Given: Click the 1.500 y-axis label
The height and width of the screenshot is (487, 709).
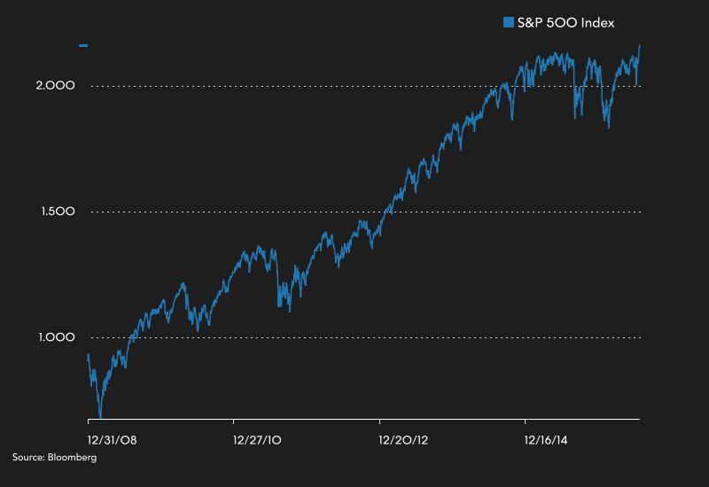Looking at the screenshot, I should tap(56, 212).
